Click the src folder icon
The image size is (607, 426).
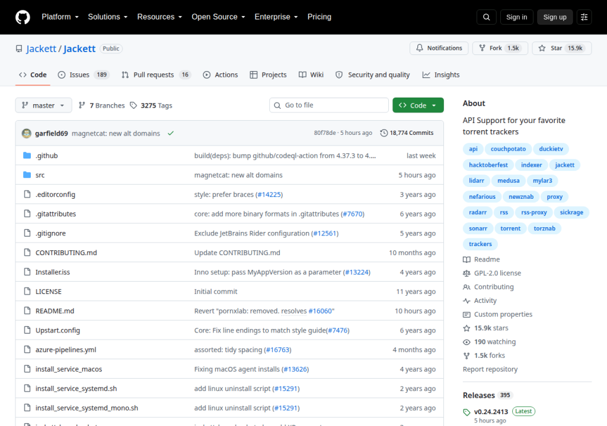point(27,175)
